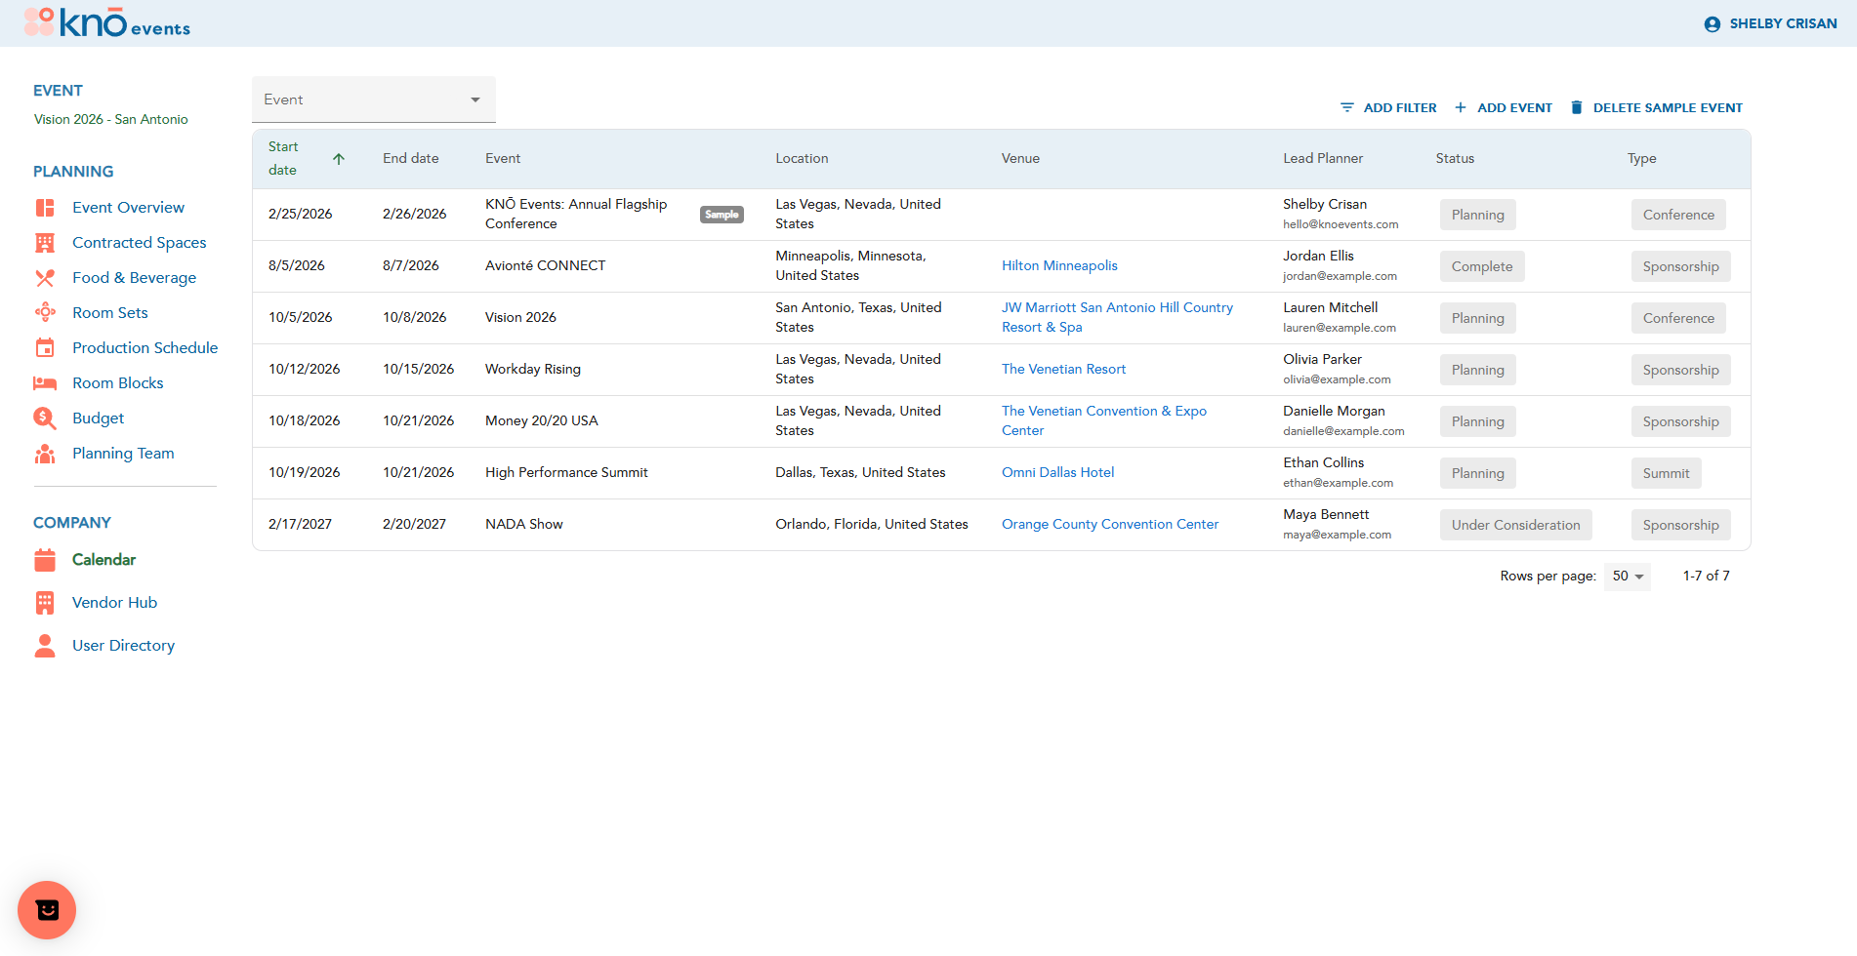1857x956 pixels.
Task: Click DELETE SAMPLE EVENT button
Action: [1657, 107]
